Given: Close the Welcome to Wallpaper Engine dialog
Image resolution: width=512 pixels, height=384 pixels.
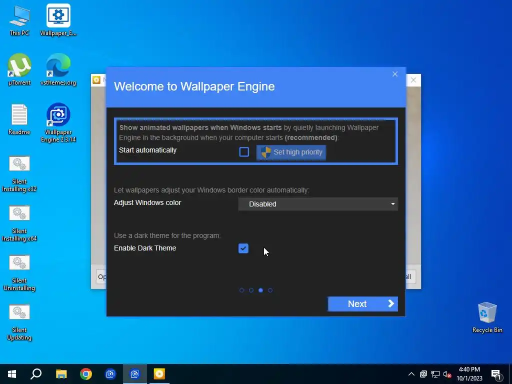Looking at the screenshot, I should click(395, 74).
